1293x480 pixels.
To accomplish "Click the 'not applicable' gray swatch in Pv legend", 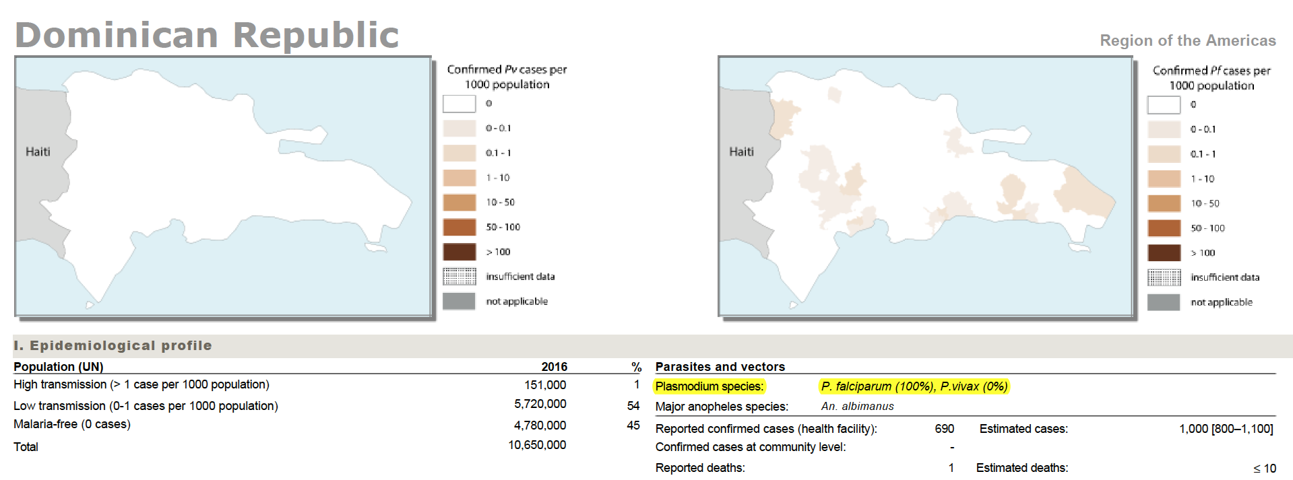I will [459, 301].
